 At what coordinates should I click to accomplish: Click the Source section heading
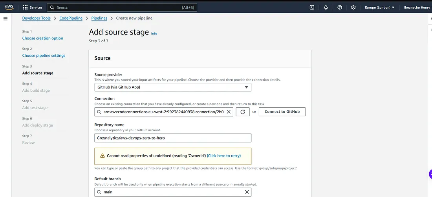(x=103, y=58)
